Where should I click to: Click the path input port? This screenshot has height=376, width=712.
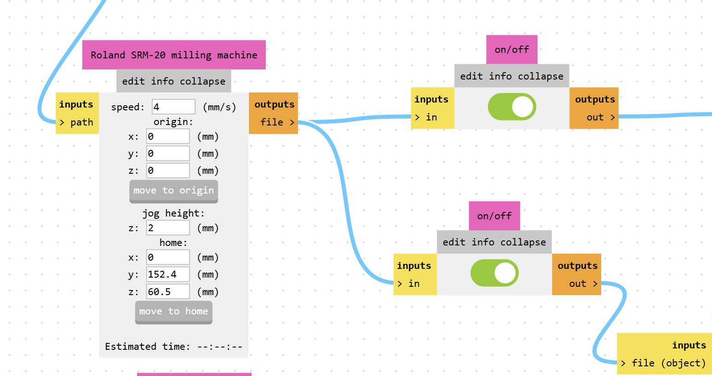[77, 122]
